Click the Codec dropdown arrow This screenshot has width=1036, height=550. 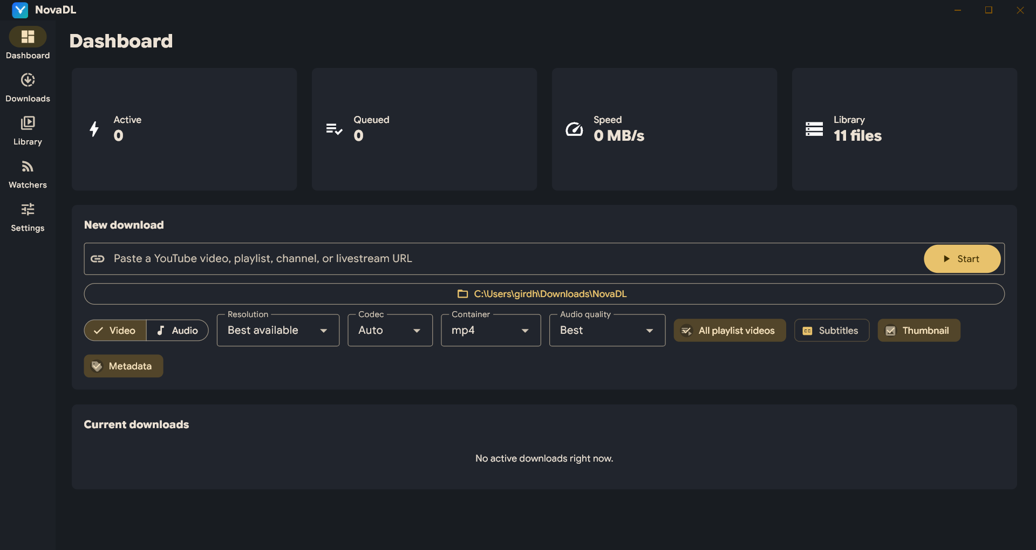[417, 331]
